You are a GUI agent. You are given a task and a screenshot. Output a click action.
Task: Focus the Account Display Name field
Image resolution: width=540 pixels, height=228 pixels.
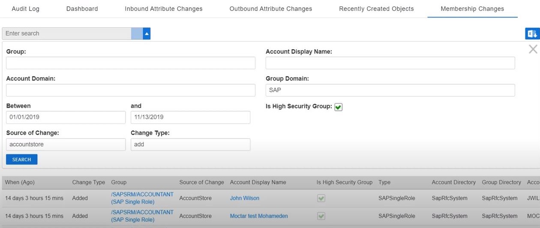tap(390, 63)
